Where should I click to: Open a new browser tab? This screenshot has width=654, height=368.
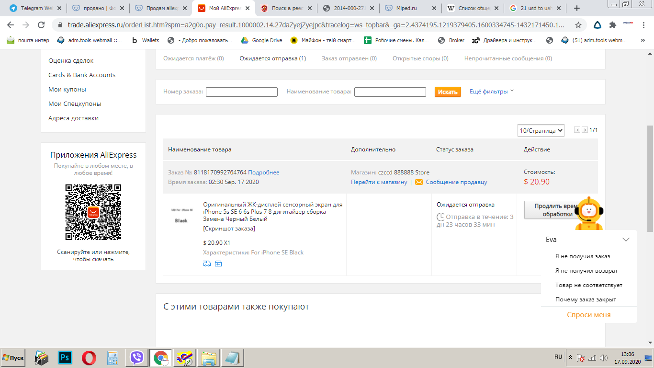[x=577, y=8]
